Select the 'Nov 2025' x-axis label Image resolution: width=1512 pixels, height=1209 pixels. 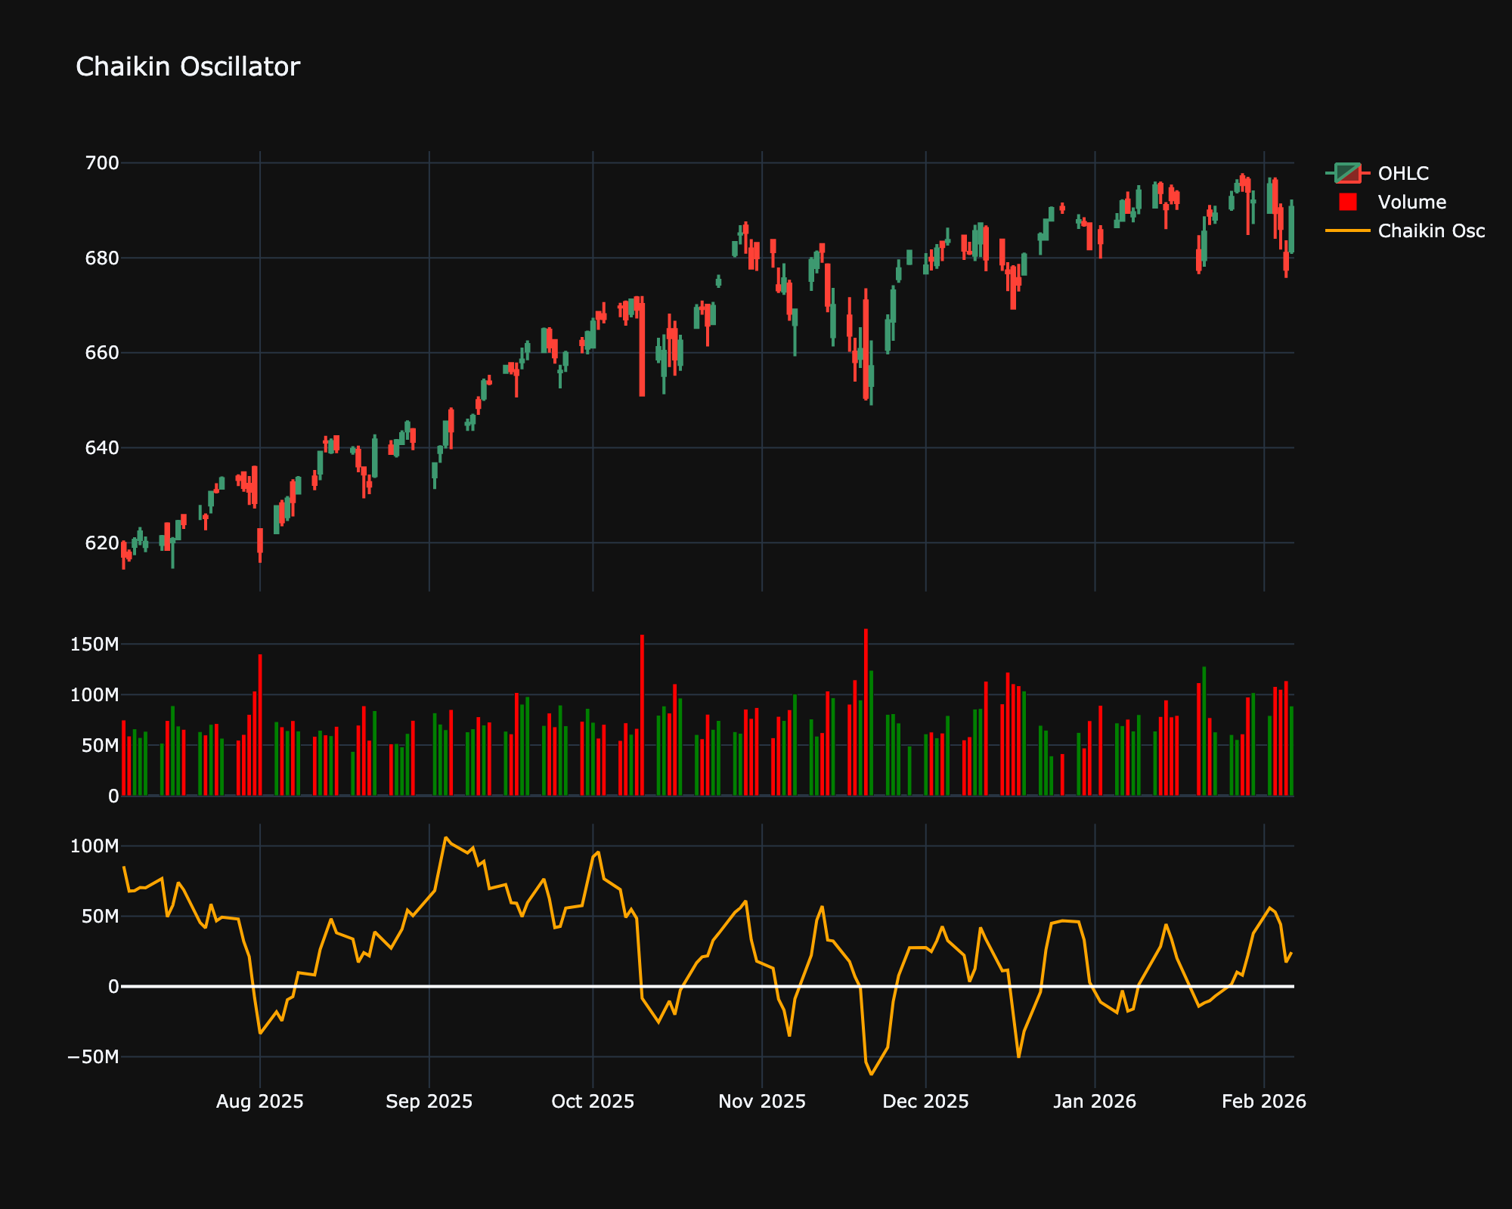(x=764, y=1102)
